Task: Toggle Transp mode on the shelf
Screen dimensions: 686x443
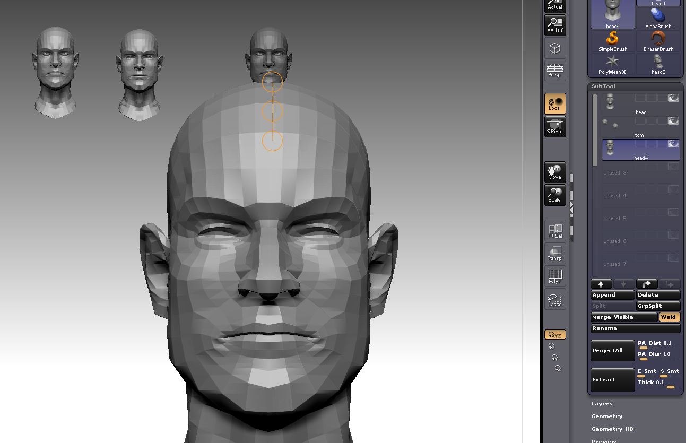Action: click(x=554, y=253)
